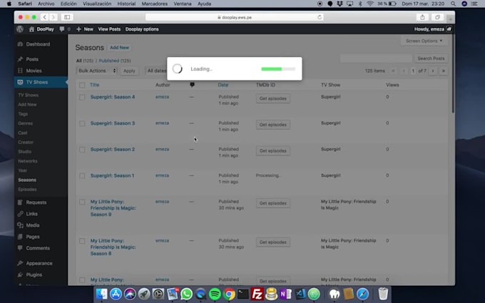Click the Add New season button

119,48
